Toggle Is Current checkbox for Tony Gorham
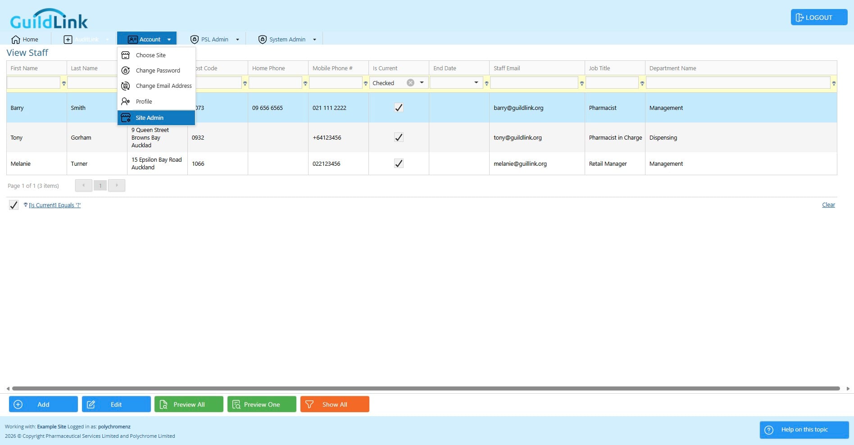This screenshot has height=445, width=854. click(399, 137)
